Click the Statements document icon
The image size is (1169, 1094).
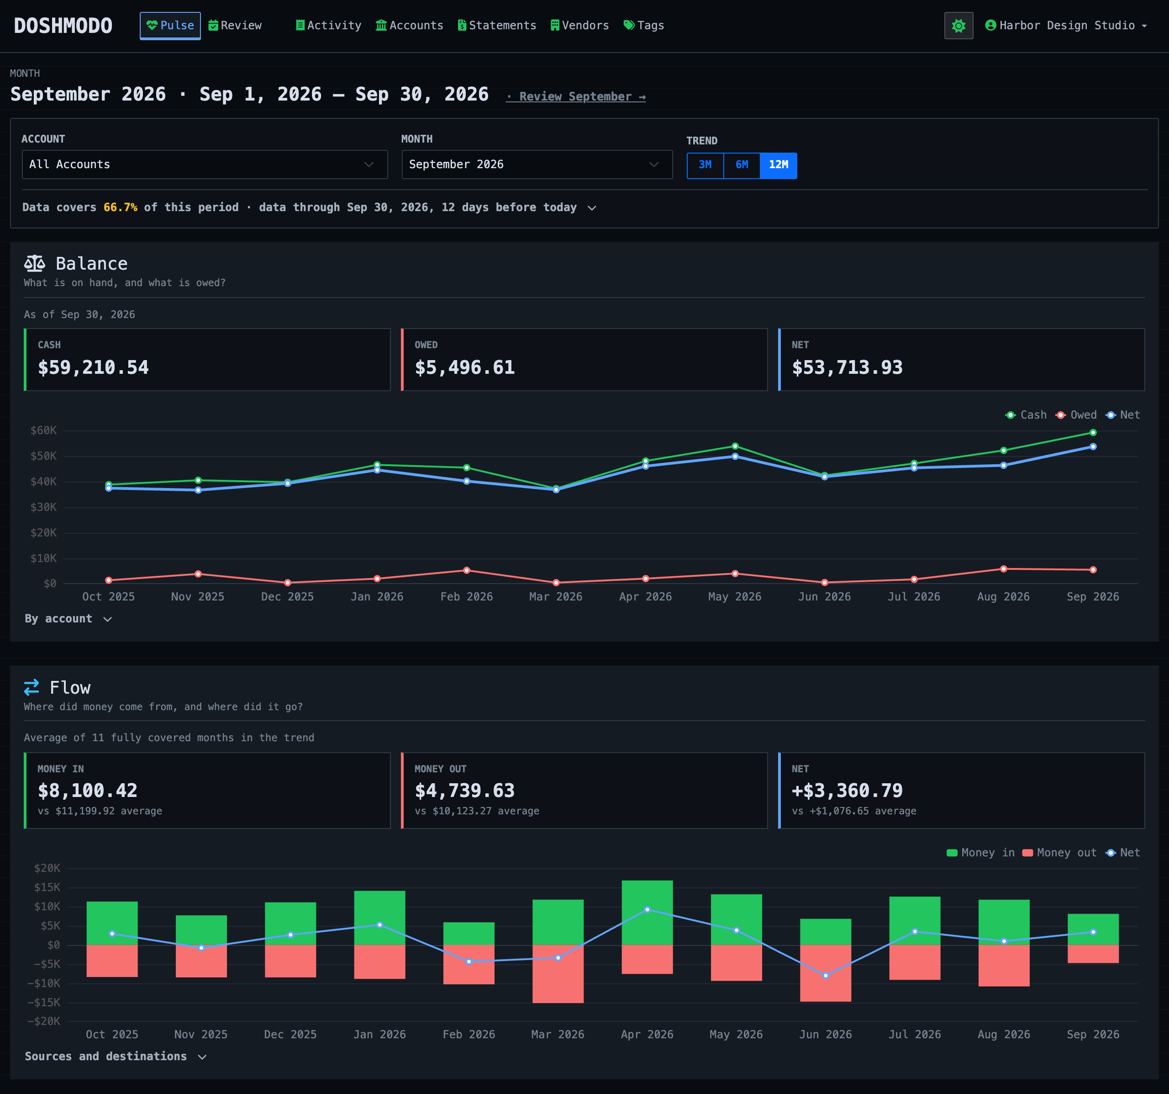click(462, 25)
